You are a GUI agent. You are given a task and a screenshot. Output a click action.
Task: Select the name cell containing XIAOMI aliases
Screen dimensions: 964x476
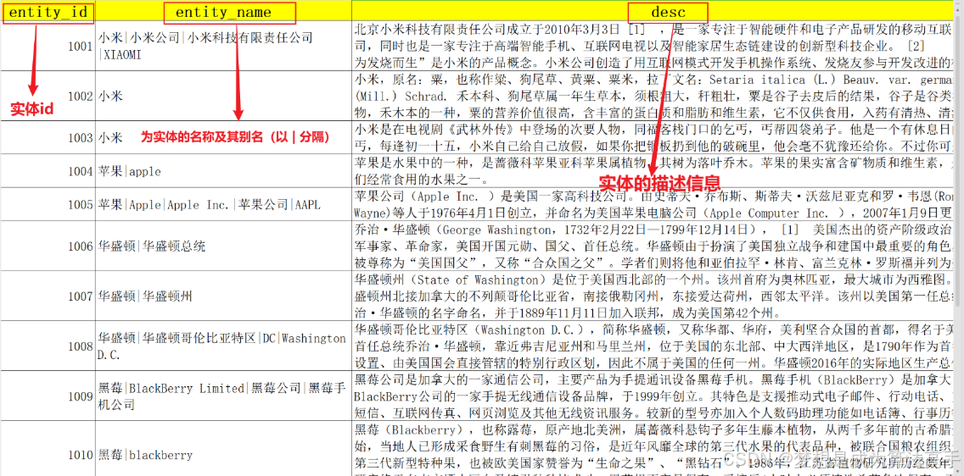[224, 46]
